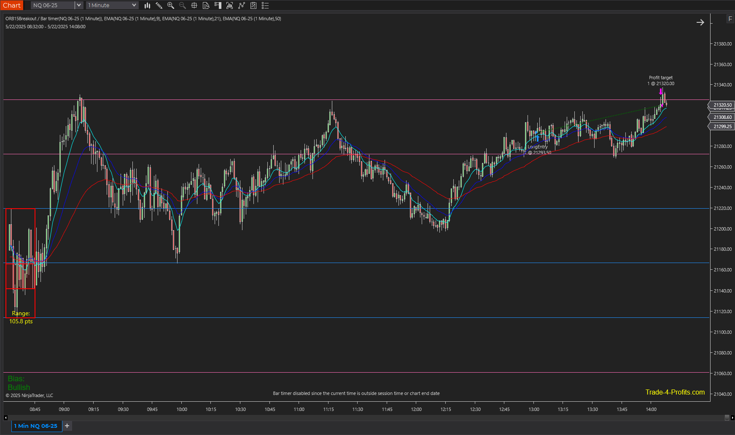Click the NQ 06-25 instrument field
This screenshot has height=435, width=735.
[53, 5]
